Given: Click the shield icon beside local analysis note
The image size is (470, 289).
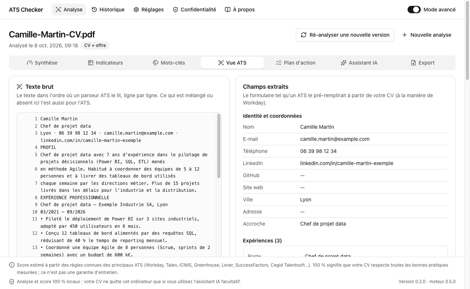Looking at the screenshot, I should (12, 282).
